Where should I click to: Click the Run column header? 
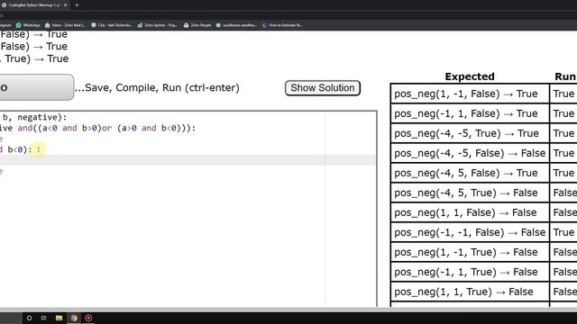pos(565,76)
